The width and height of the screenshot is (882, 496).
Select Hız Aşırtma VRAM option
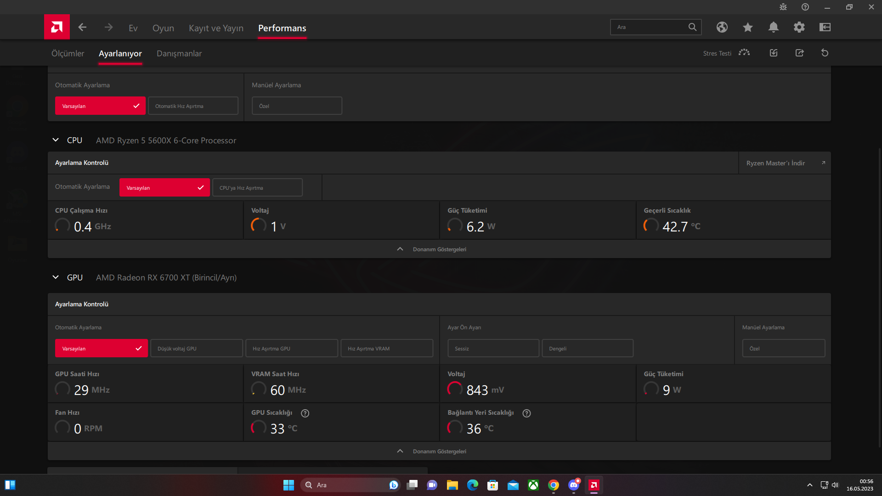(387, 348)
